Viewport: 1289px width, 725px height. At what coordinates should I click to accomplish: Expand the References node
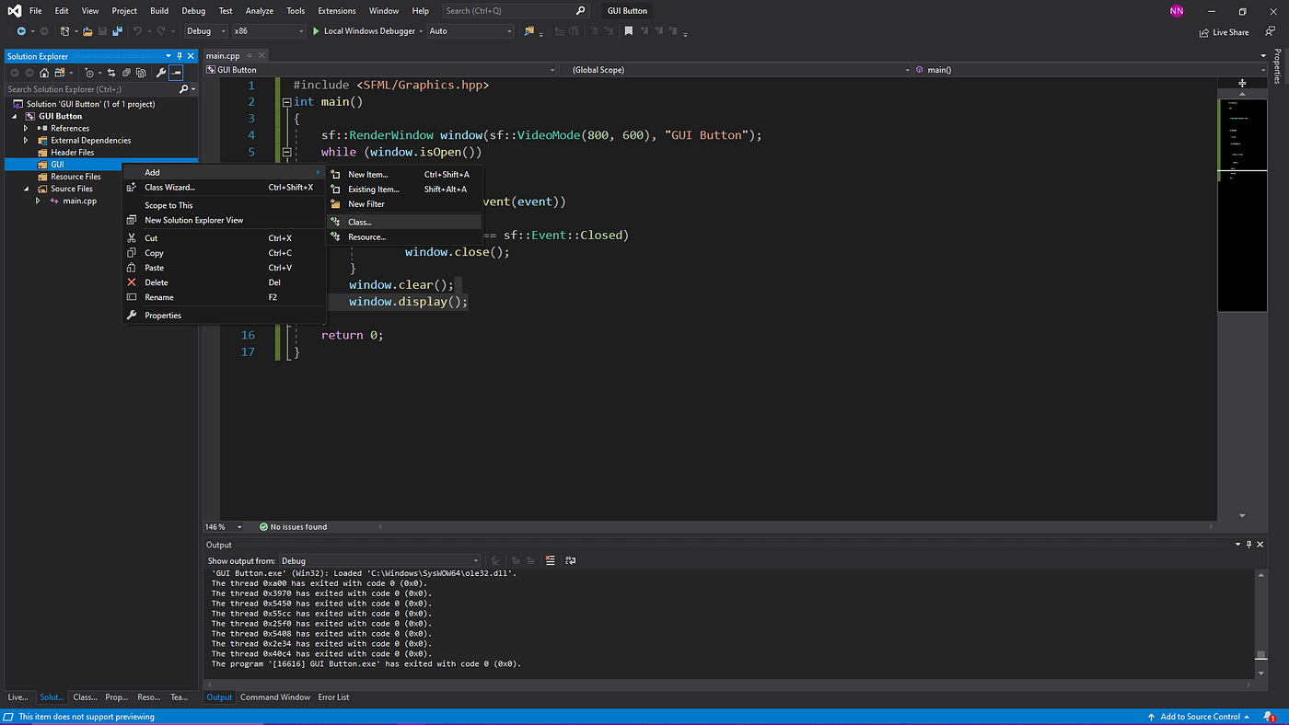coord(27,129)
